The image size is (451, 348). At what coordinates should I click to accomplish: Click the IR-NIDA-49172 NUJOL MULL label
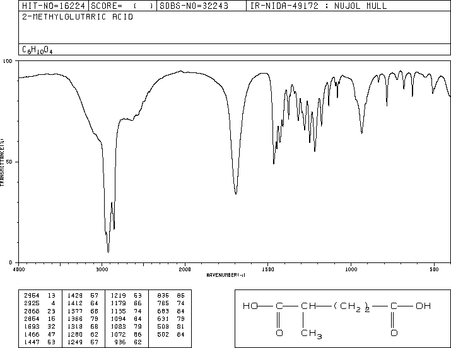click(319, 6)
